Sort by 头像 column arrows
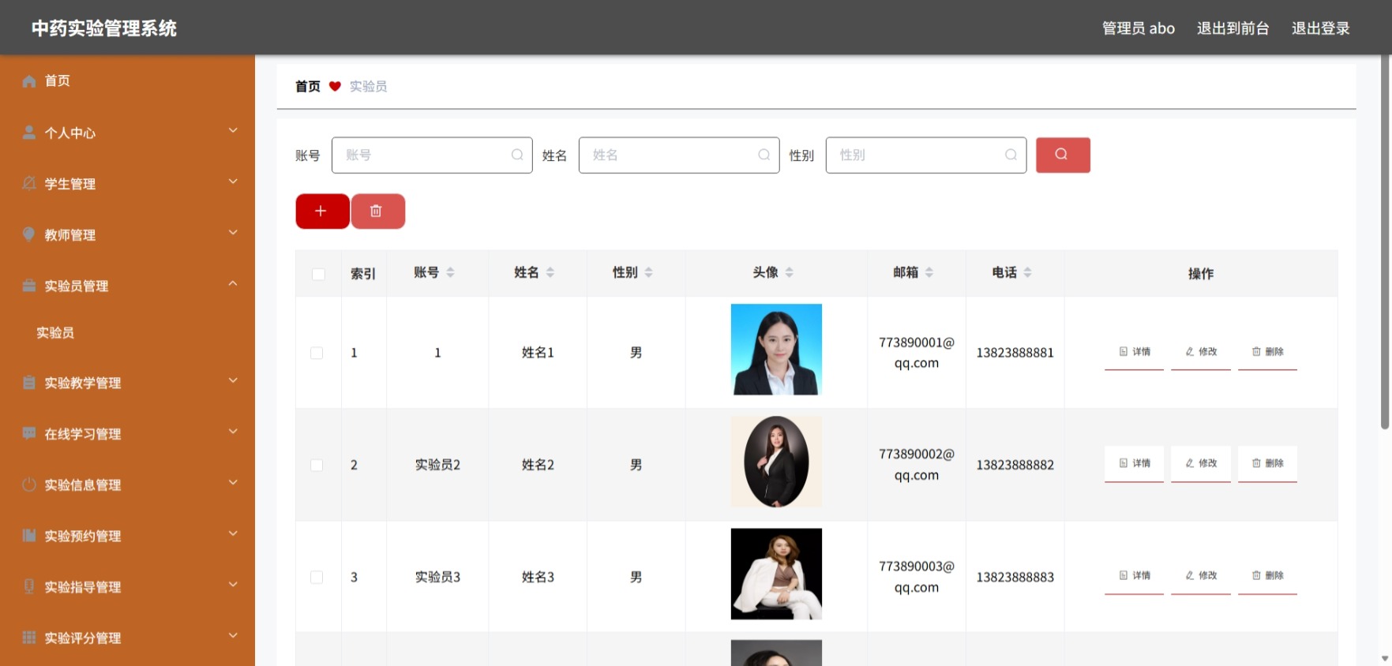 pos(789,272)
